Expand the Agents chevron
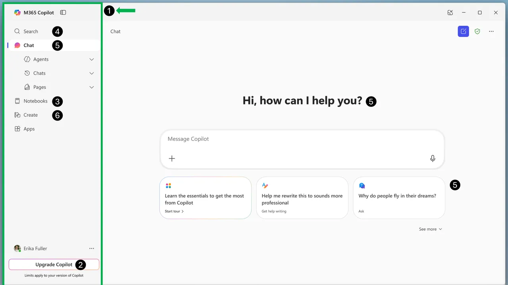The width and height of the screenshot is (508, 285). click(92, 59)
